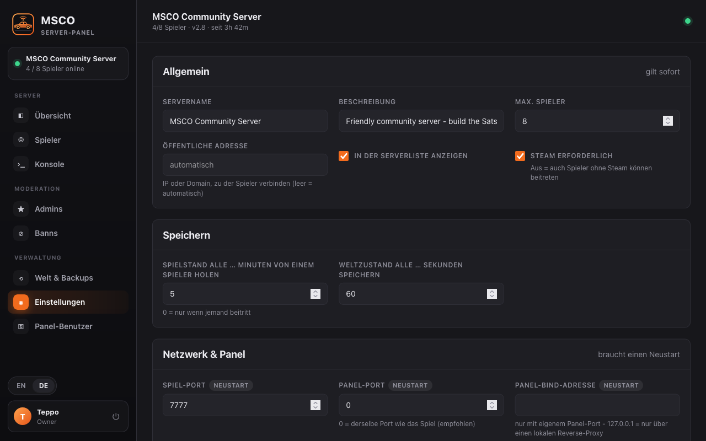Screen dimensions: 706x441
Task: Click the Servername input field
Action: 245,121
